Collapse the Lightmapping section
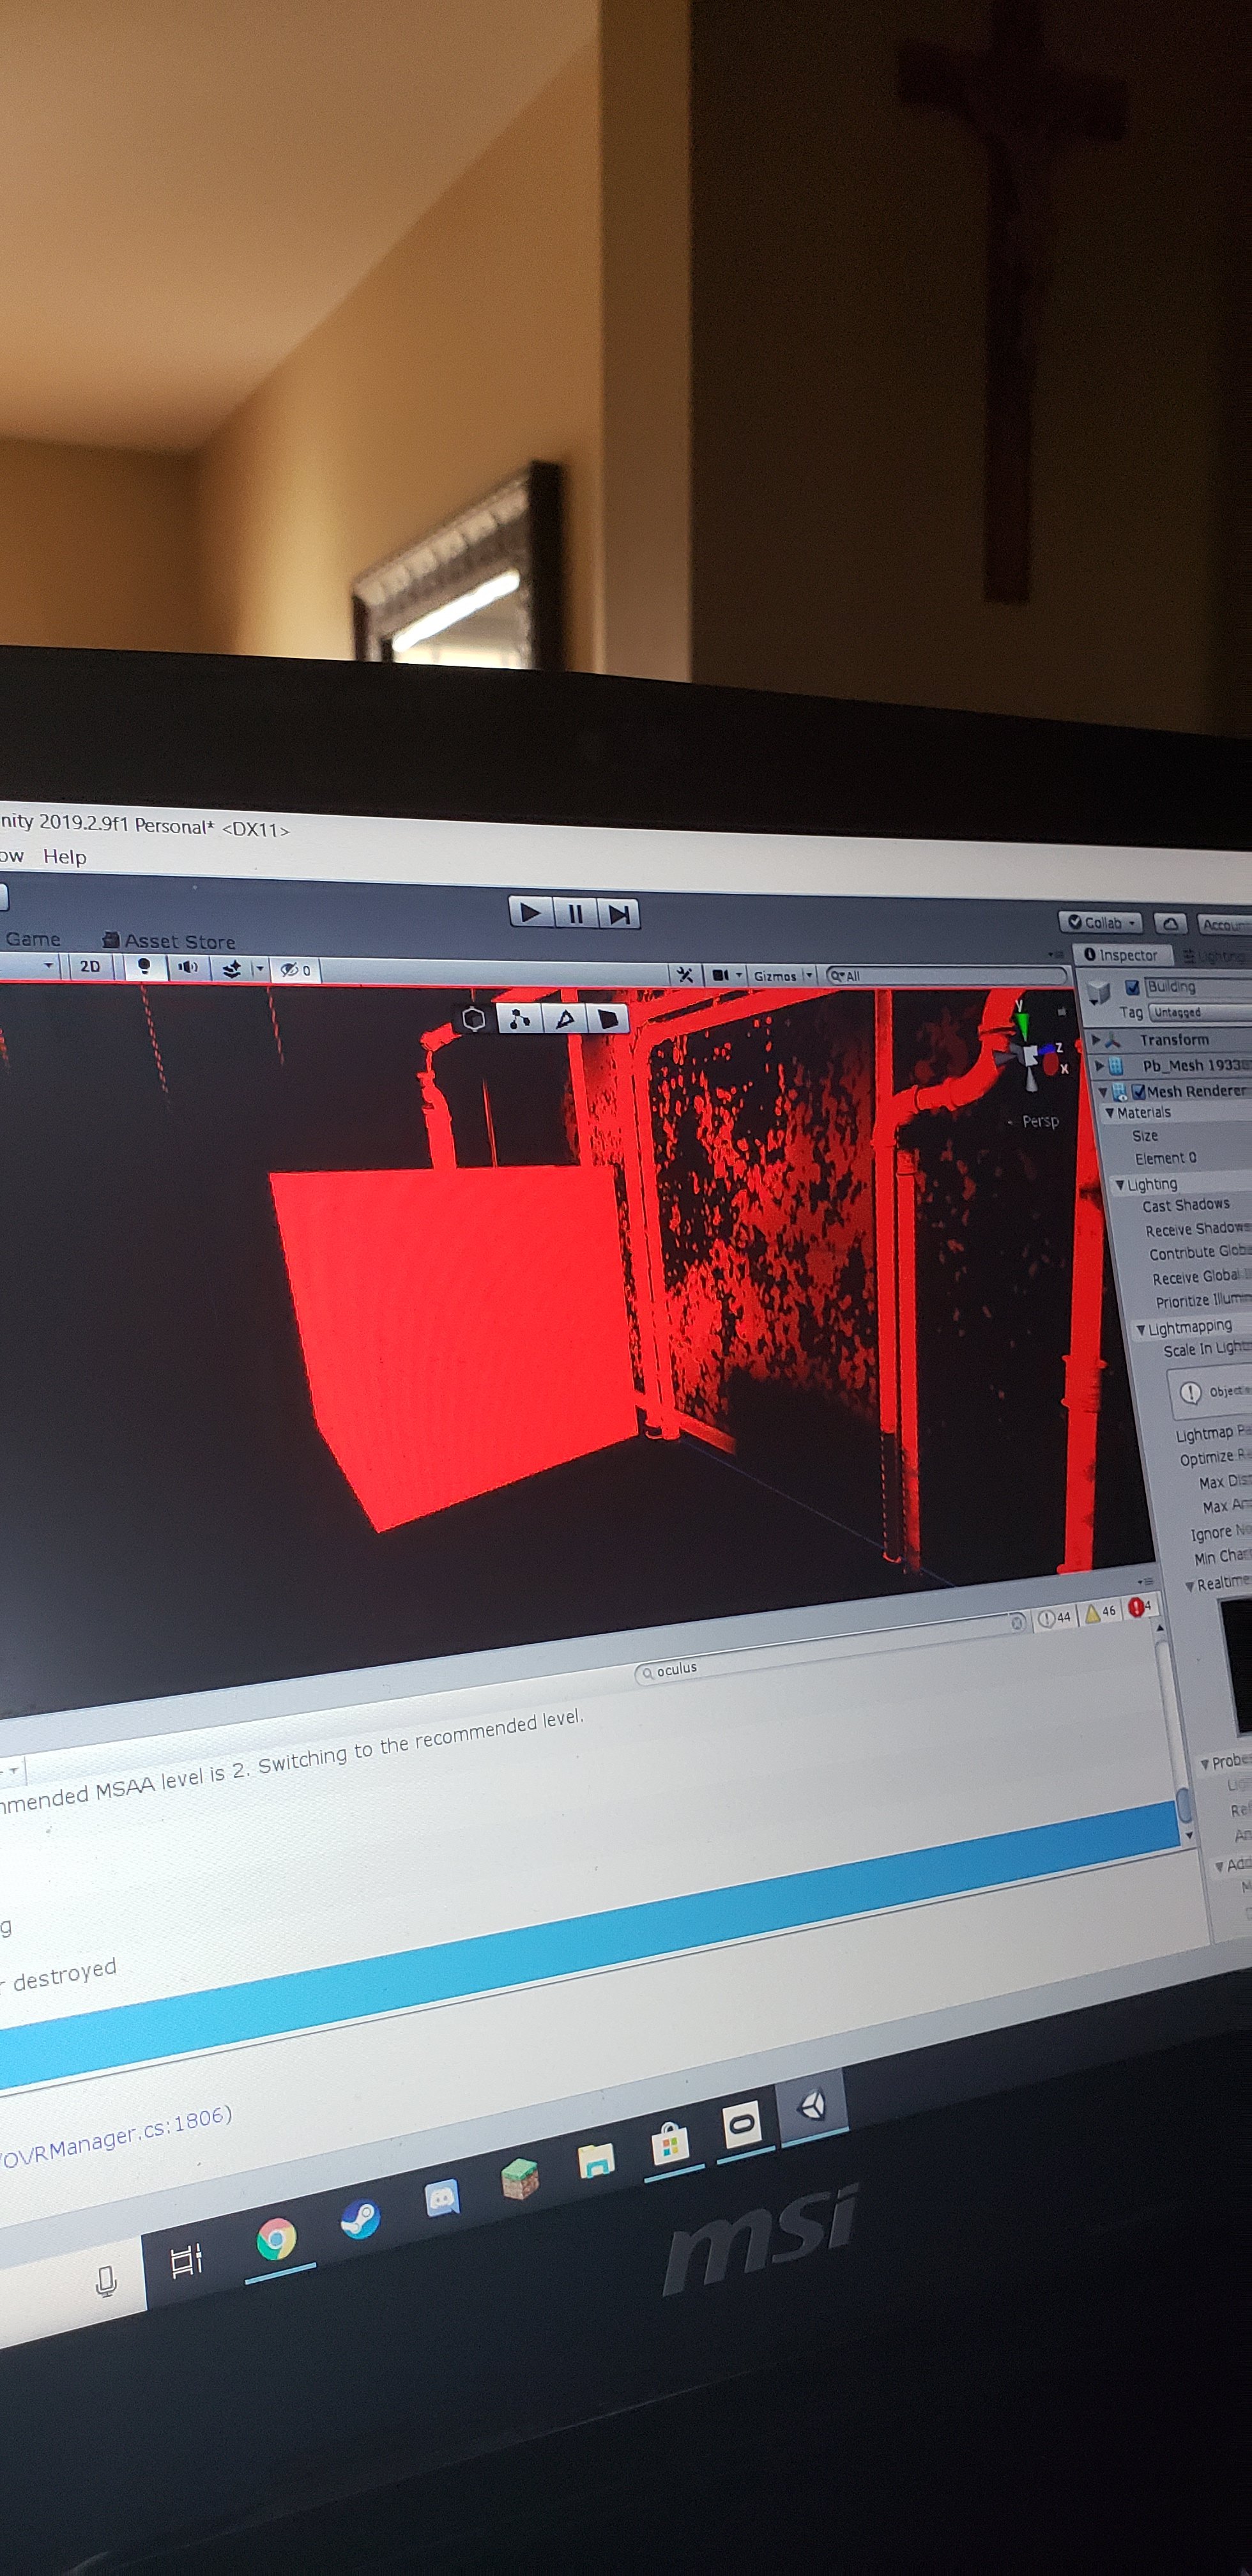This screenshot has width=1252, height=2576. click(1140, 1329)
